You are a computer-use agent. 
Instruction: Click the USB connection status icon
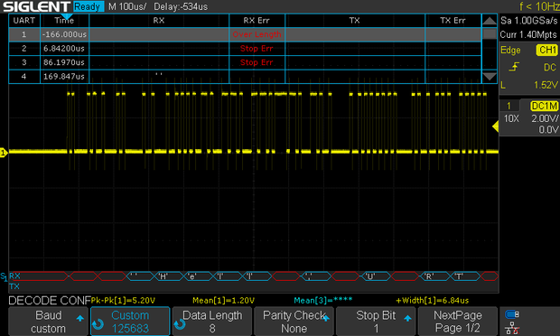[512, 314]
